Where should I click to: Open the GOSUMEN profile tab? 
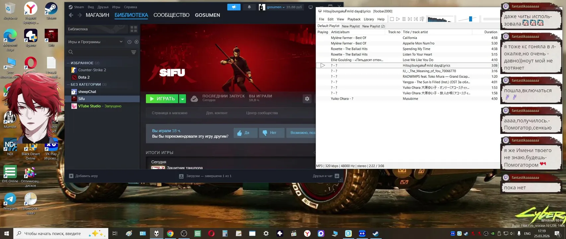[x=207, y=15]
